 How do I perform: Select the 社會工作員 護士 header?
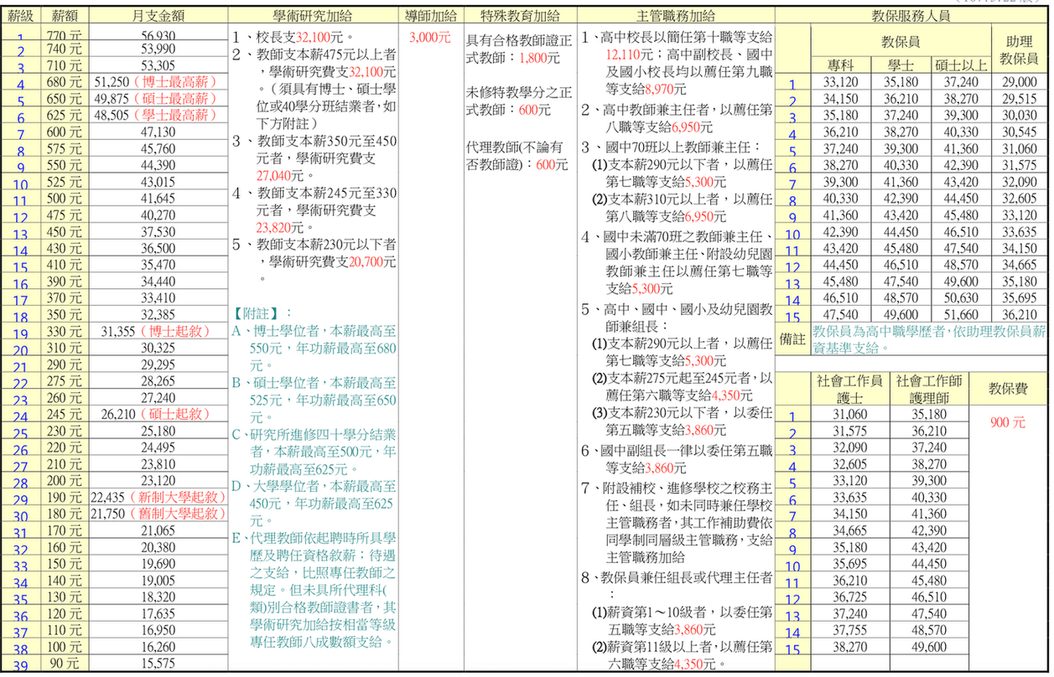point(849,389)
